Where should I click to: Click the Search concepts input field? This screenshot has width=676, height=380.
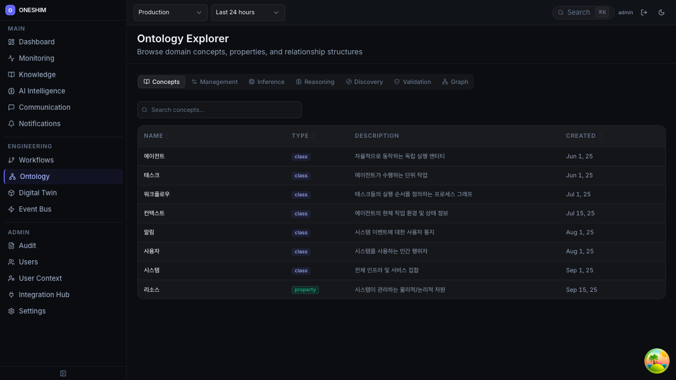coord(219,110)
